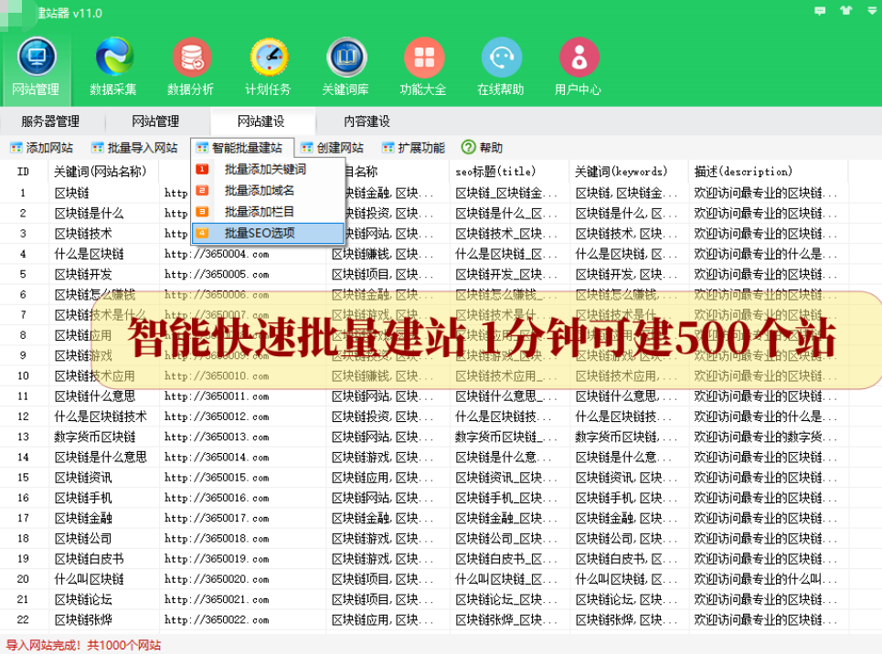
Task: Click the 添加网站 toolbar button
Action: [42, 147]
